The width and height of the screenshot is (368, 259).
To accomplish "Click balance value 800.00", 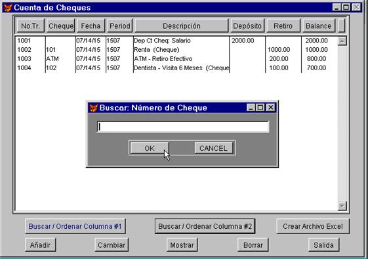I will 316,59.
